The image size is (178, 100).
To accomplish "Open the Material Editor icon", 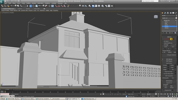I will (x=103, y=6).
